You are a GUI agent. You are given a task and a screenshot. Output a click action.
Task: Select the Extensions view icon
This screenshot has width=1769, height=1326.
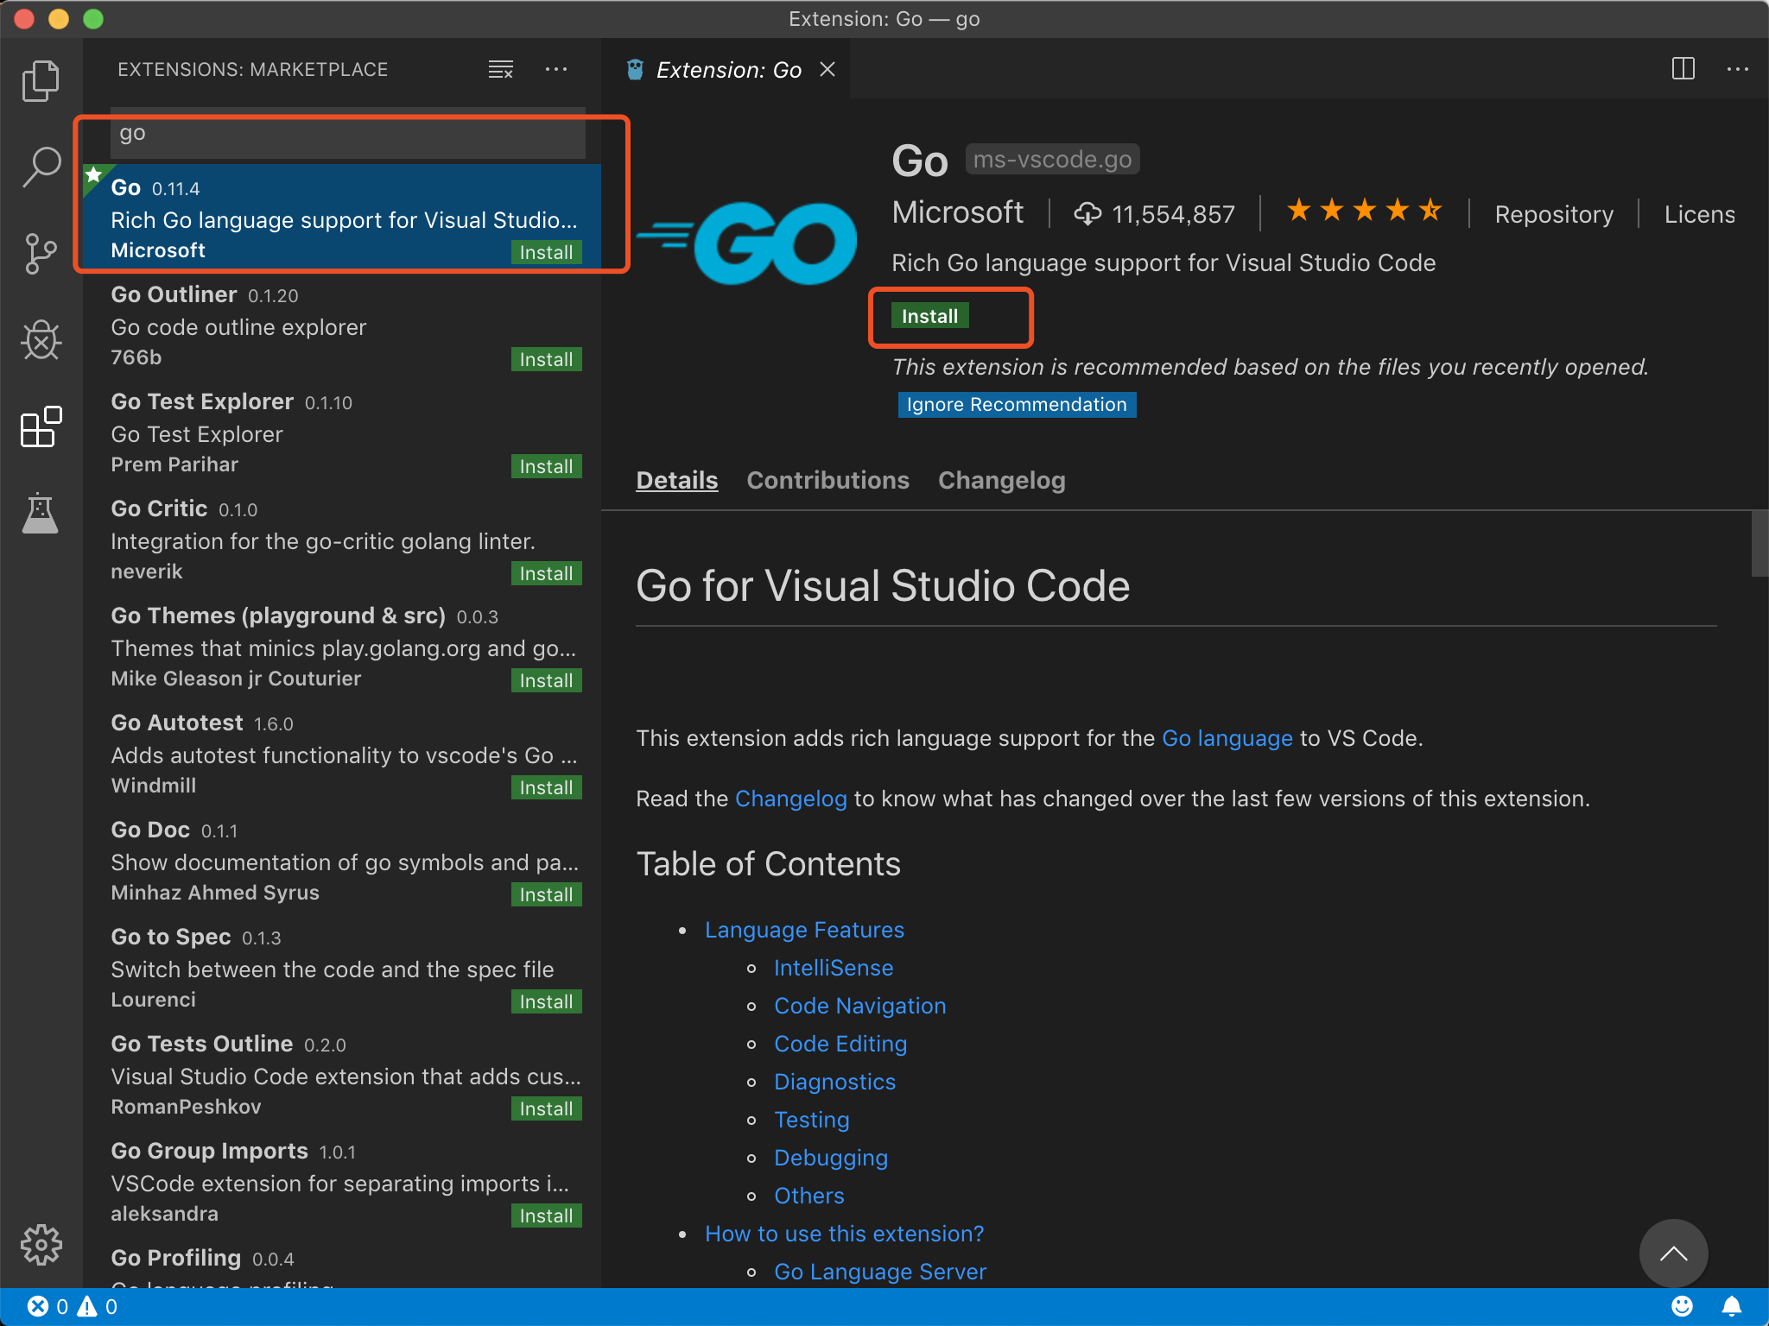(x=41, y=426)
